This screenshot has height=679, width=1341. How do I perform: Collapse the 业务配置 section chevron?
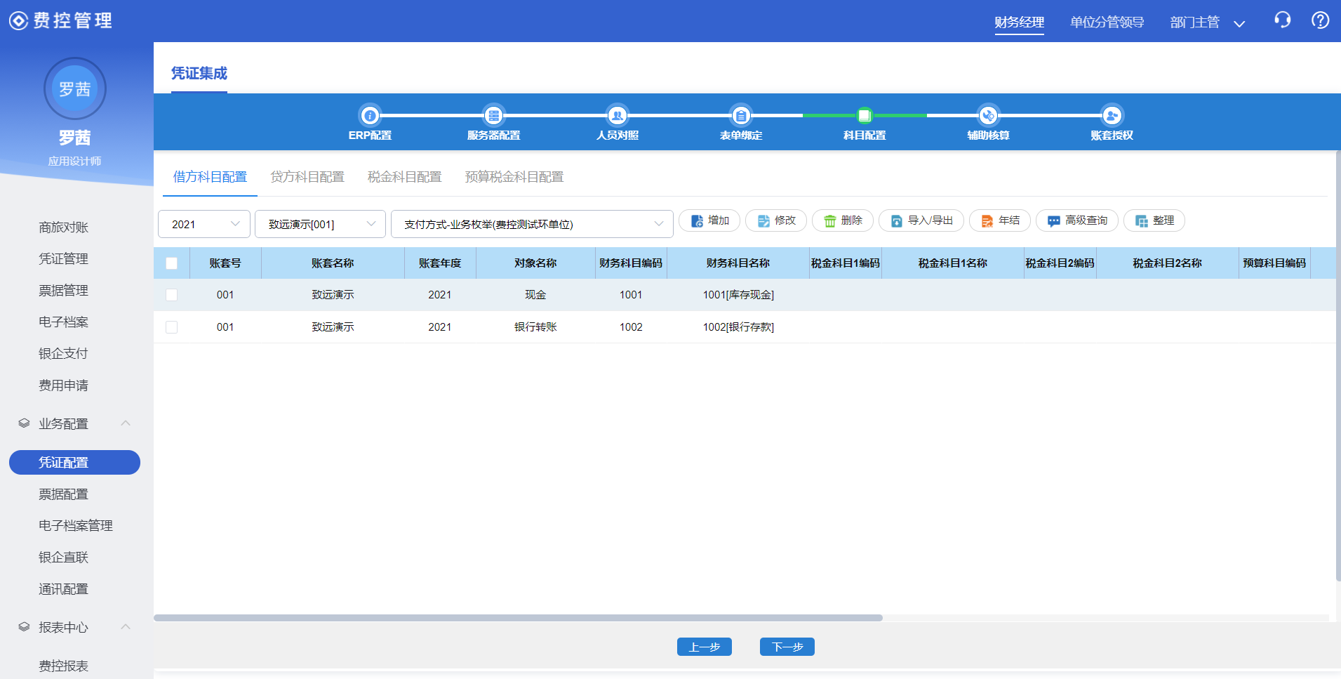[x=126, y=423]
